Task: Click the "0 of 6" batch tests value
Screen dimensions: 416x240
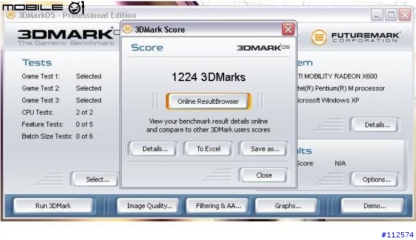Action: tap(84, 136)
